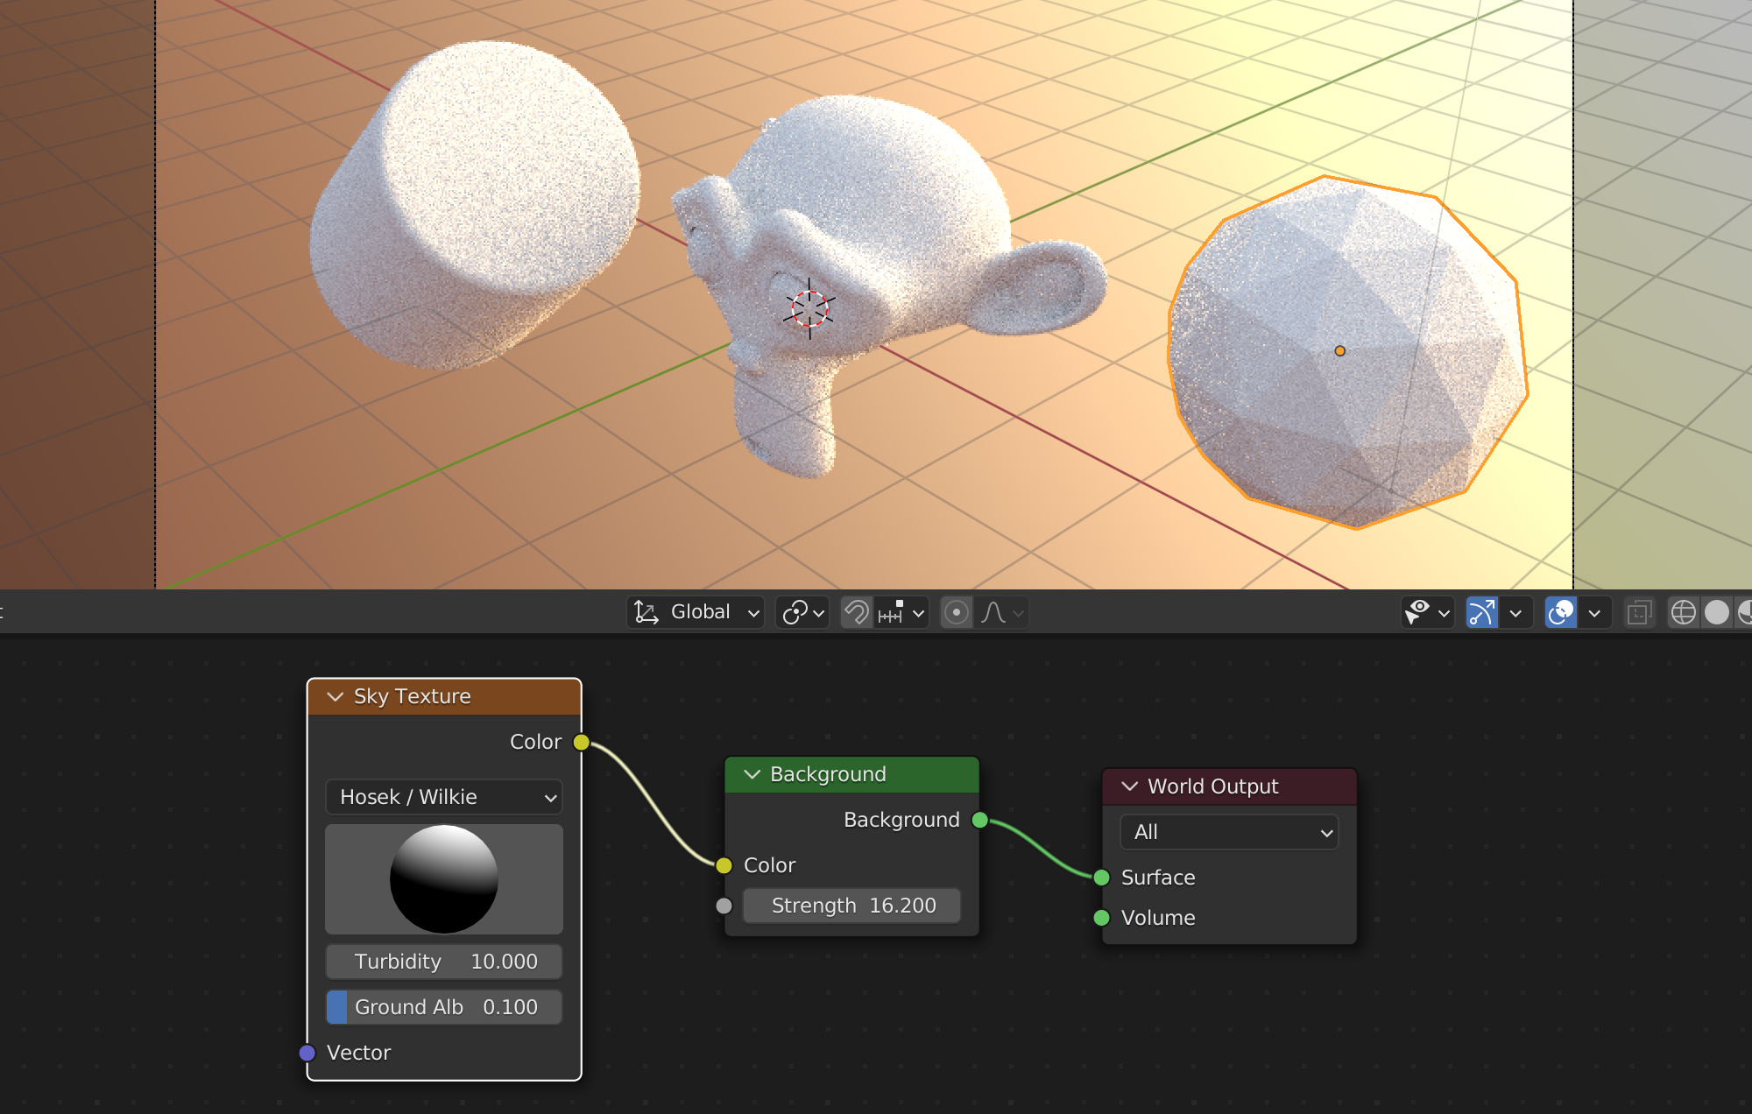
Task: Click the Strength 16.200 field
Action: [x=851, y=906]
